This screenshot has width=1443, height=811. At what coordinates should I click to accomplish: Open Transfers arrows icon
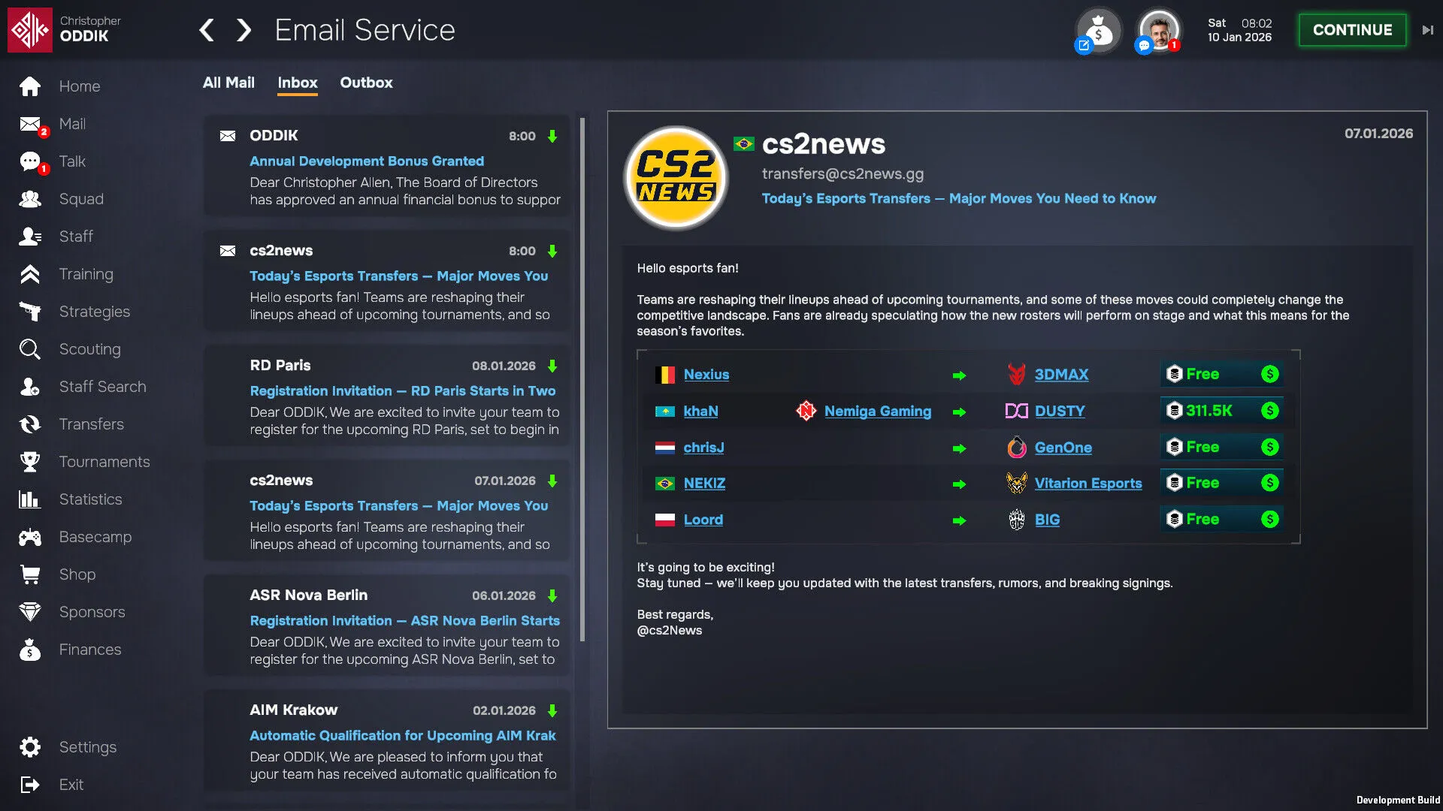pos(30,424)
